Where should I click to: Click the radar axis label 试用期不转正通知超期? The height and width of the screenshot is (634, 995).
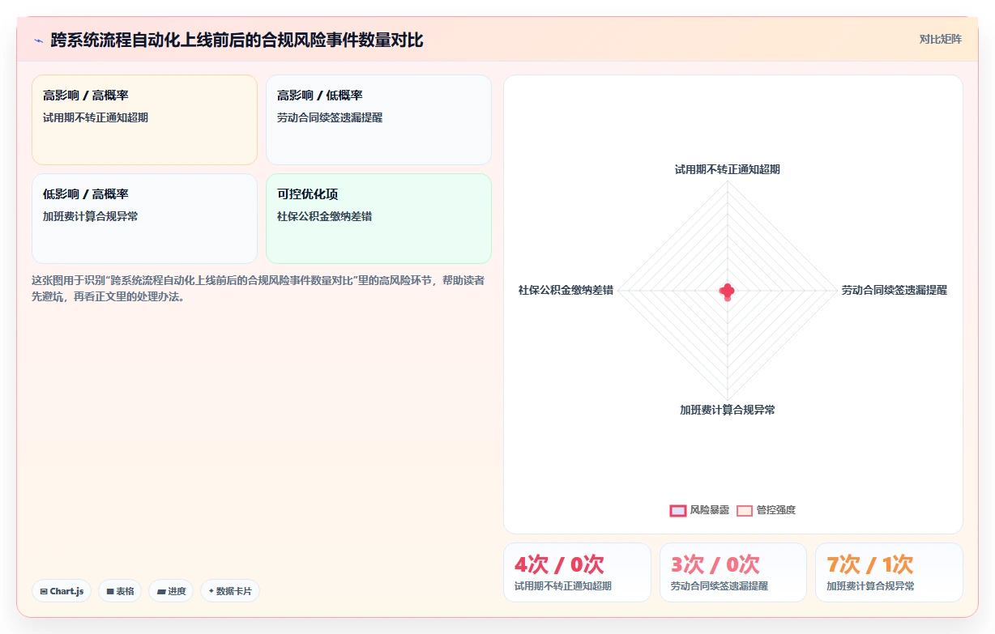pos(728,169)
